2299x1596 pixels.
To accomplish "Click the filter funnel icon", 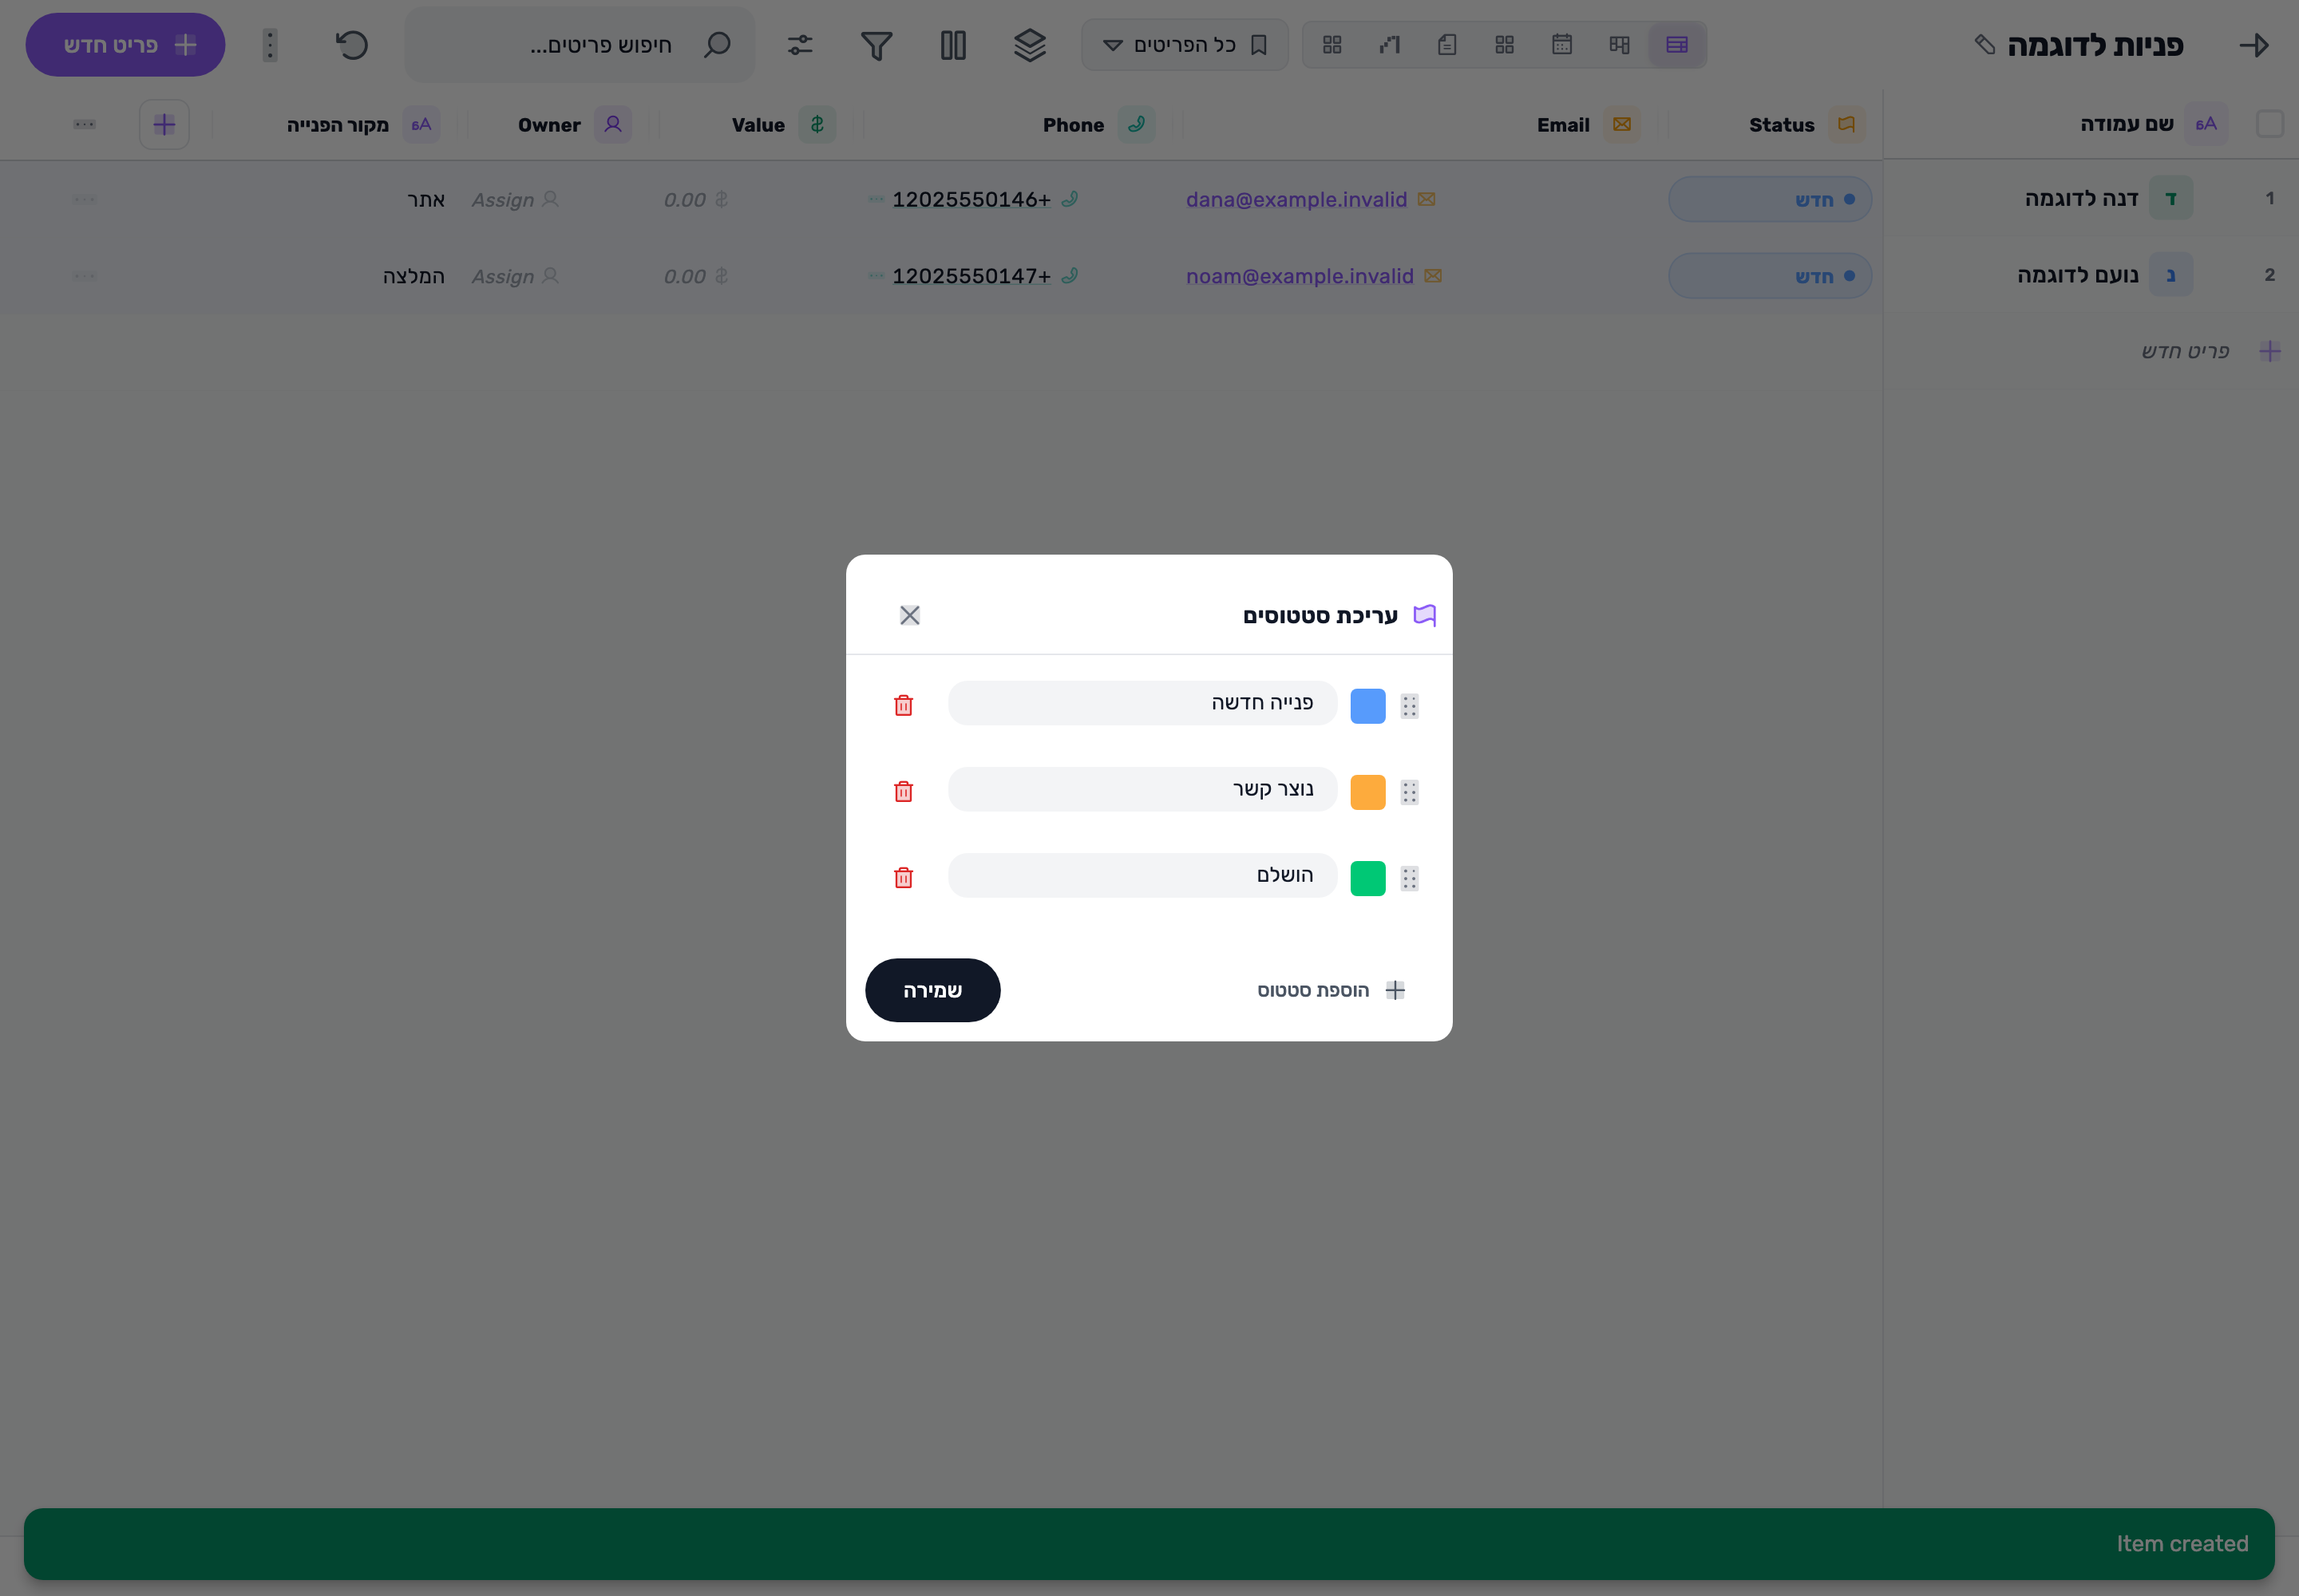I will 876,45.
